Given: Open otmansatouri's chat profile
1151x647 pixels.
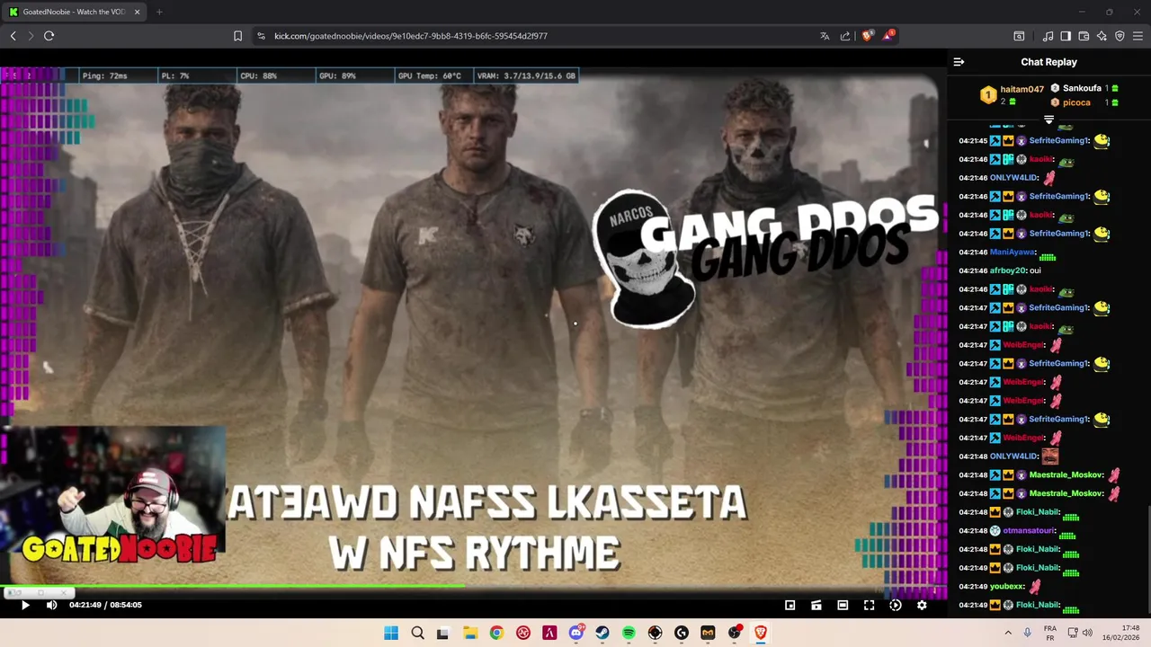Looking at the screenshot, I should click(1029, 531).
